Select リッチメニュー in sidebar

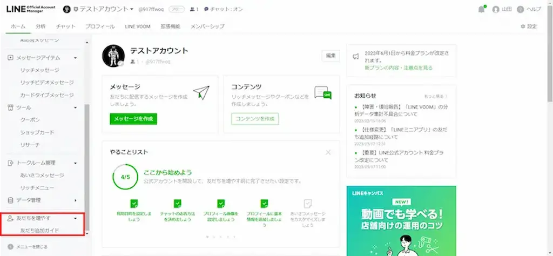tap(37, 188)
